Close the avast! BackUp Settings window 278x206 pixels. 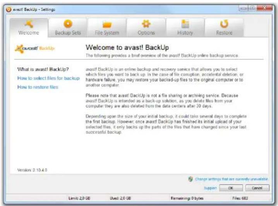pos(264,8)
